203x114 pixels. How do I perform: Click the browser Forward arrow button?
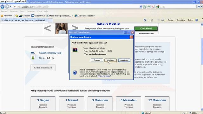coord(7,7)
